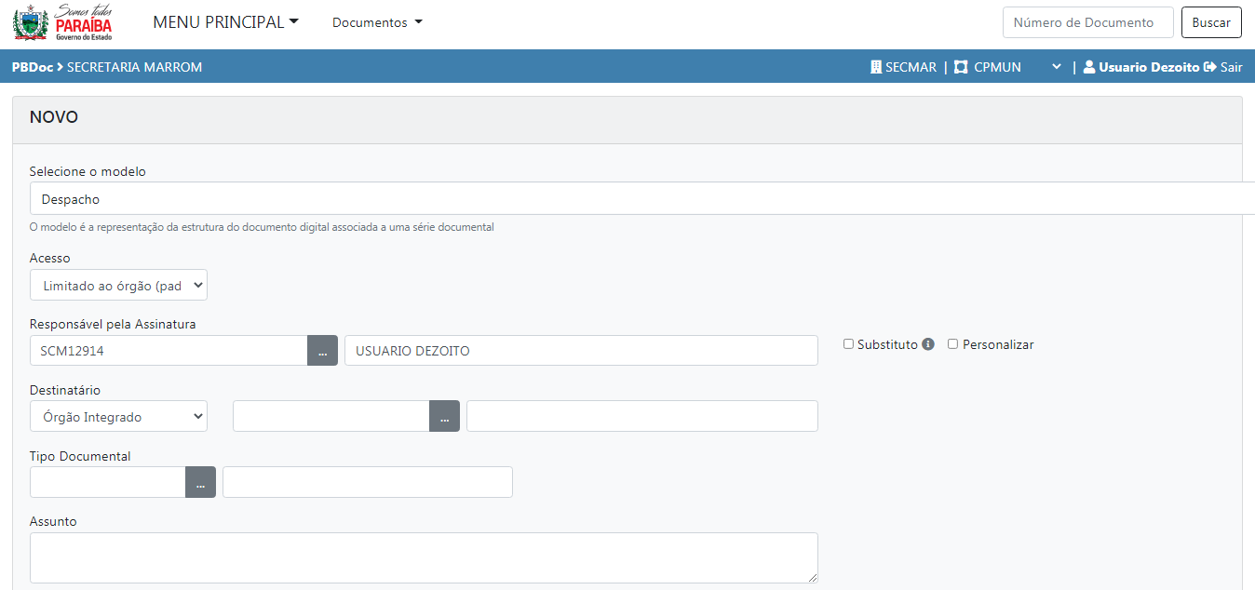
Task: Click the Buscar button
Action: (x=1210, y=22)
